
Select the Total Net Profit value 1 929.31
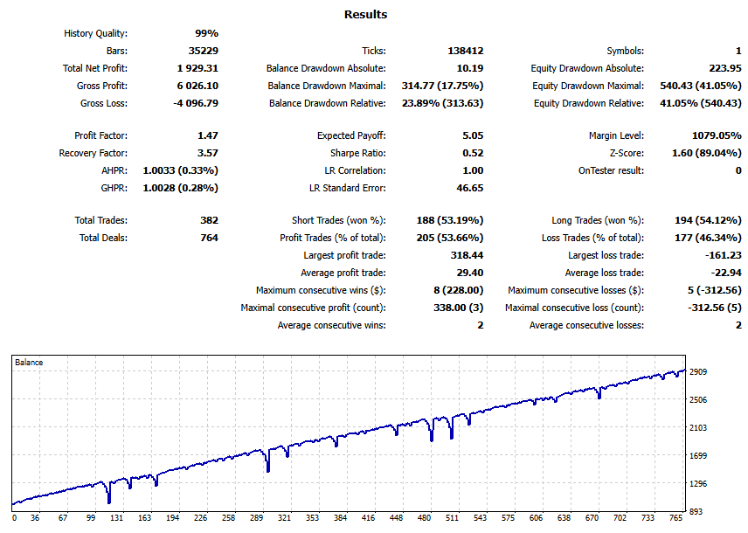pos(197,68)
